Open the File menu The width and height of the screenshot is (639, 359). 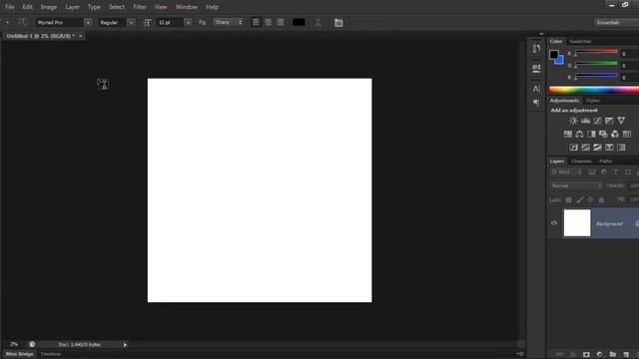click(x=10, y=7)
